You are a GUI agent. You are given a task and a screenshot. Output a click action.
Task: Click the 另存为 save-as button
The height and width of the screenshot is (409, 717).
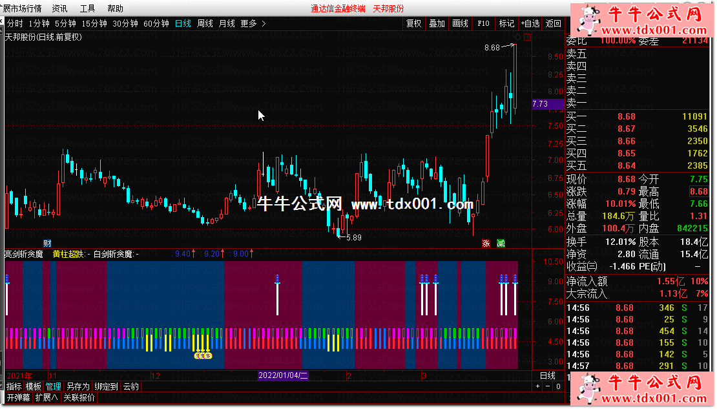pyautogui.click(x=78, y=386)
